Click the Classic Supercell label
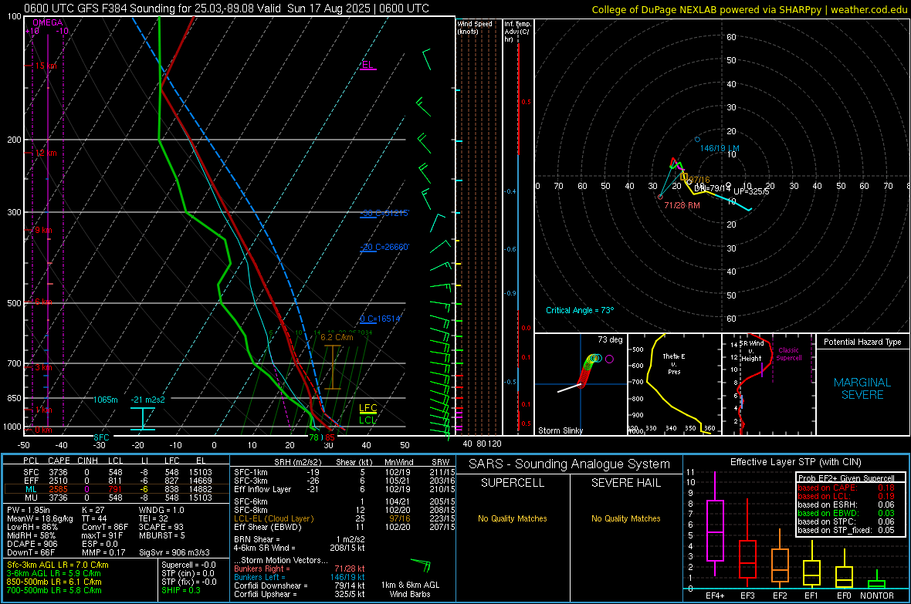This screenshot has width=911, height=604. [x=789, y=354]
